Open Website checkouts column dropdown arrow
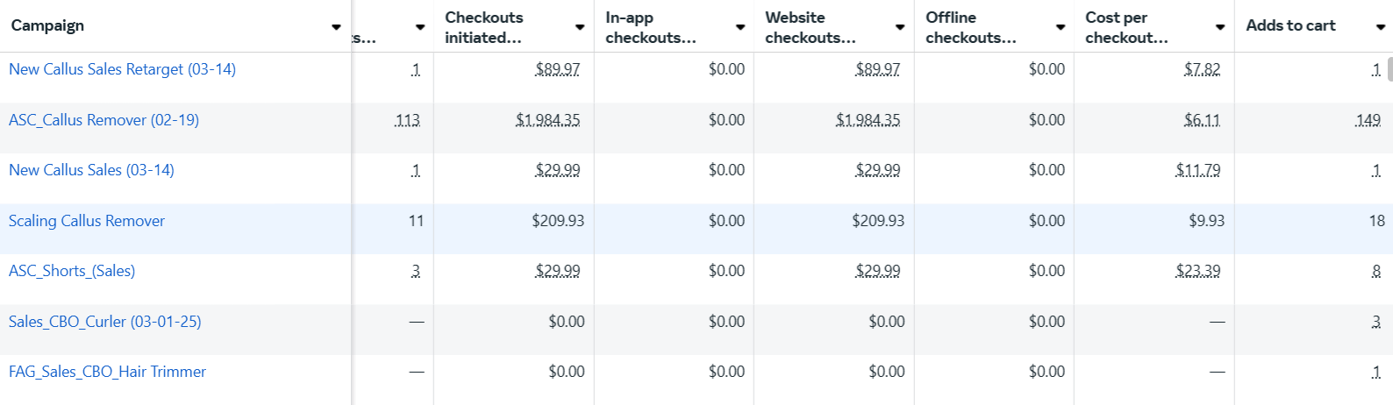This screenshot has height=405, width=1393. point(900,27)
